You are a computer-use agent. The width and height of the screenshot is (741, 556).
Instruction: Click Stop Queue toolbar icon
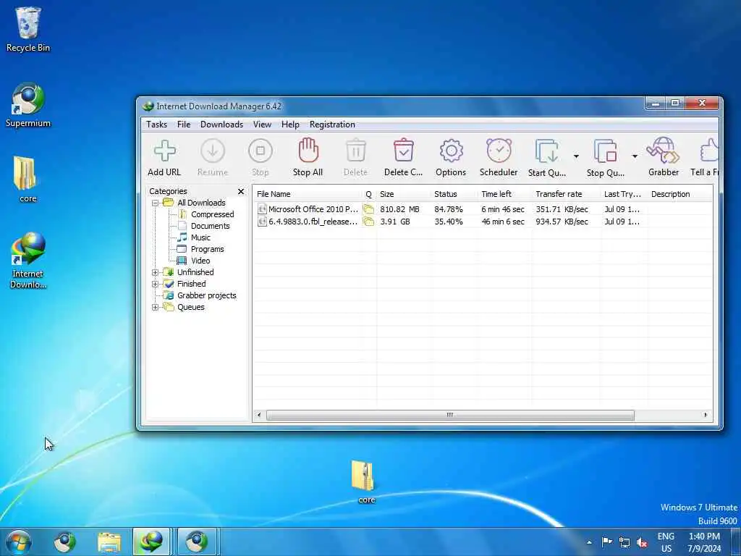(606, 157)
